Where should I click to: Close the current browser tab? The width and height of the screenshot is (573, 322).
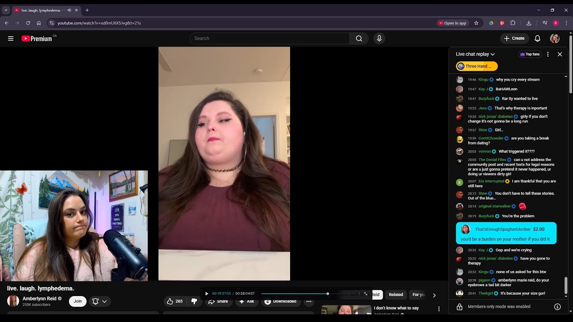76,10
